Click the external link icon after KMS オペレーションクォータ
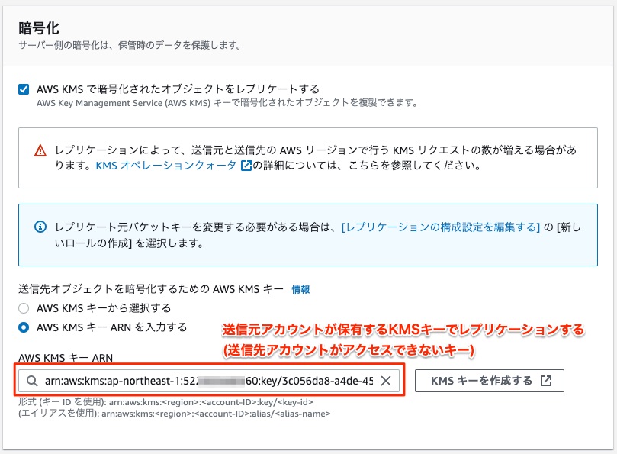617x454 pixels. click(246, 166)
